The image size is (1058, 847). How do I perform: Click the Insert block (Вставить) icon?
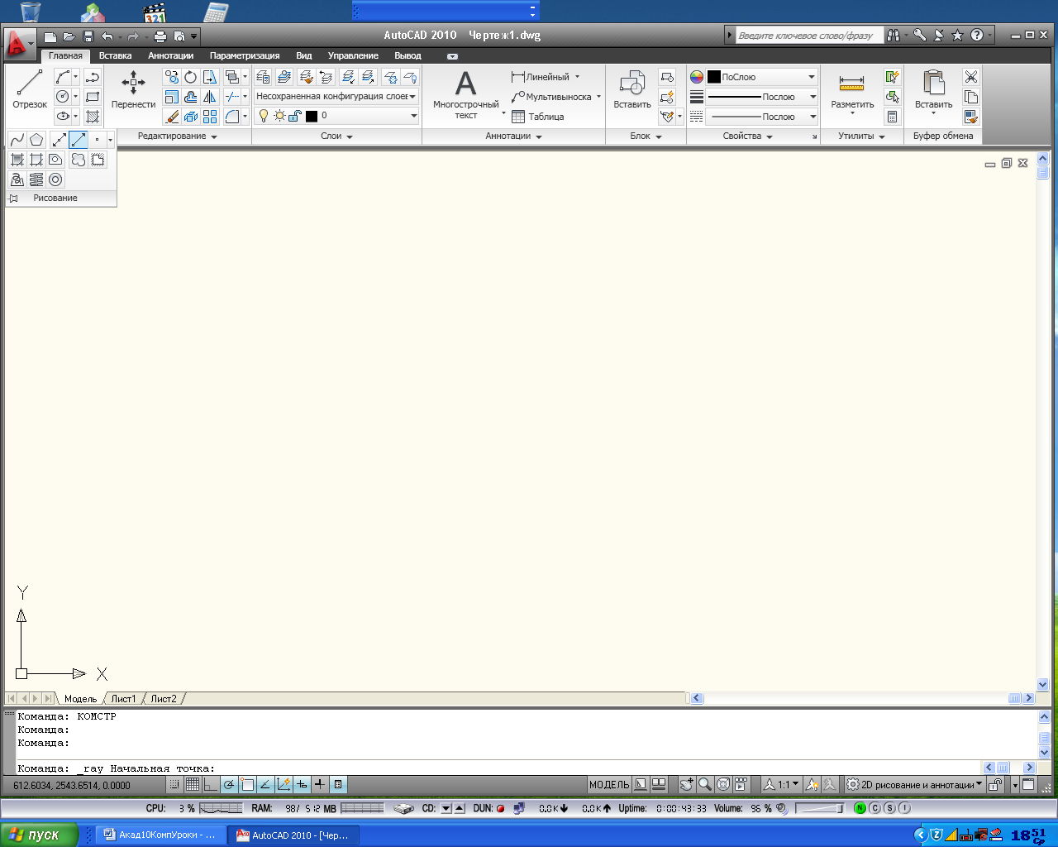[x=632, y=89]
